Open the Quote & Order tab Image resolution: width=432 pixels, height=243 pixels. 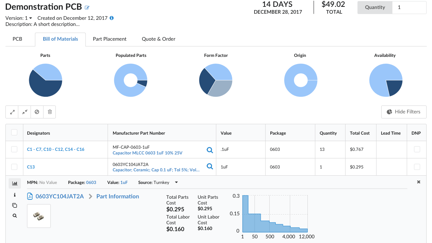(158, 39)
